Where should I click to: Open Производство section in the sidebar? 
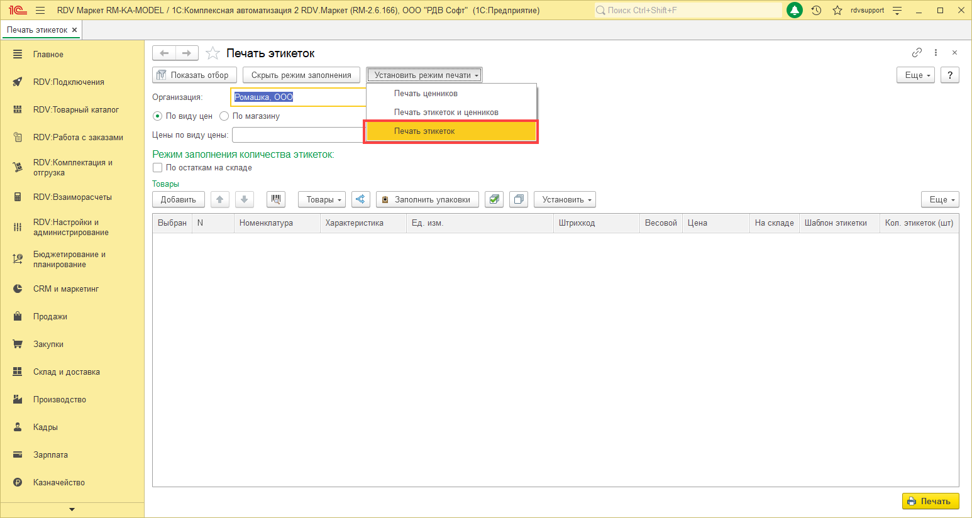point(60,399)
